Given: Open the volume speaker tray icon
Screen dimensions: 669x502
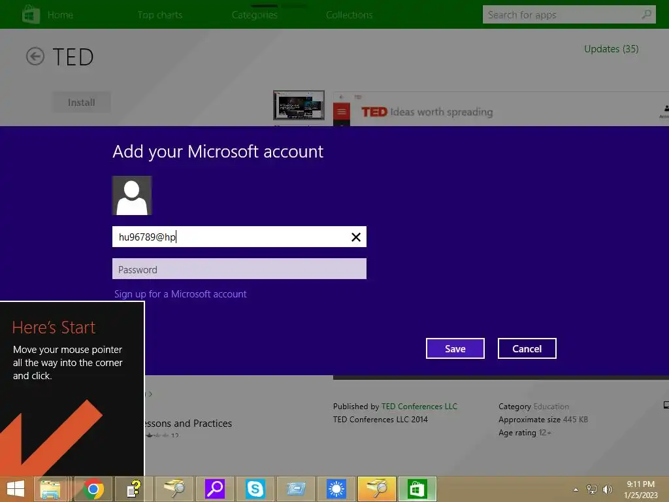Looking at the screenshot, I should (x=607, y=490).
